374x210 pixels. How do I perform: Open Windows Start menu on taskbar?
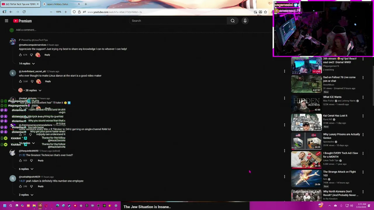5,206
